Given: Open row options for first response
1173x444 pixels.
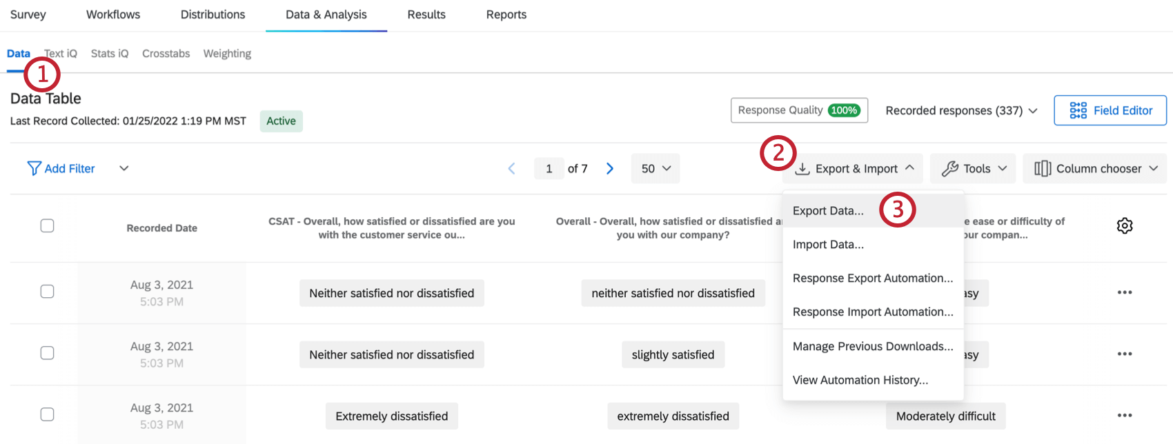Looking at the screenshot, I should click(1125, 292).
